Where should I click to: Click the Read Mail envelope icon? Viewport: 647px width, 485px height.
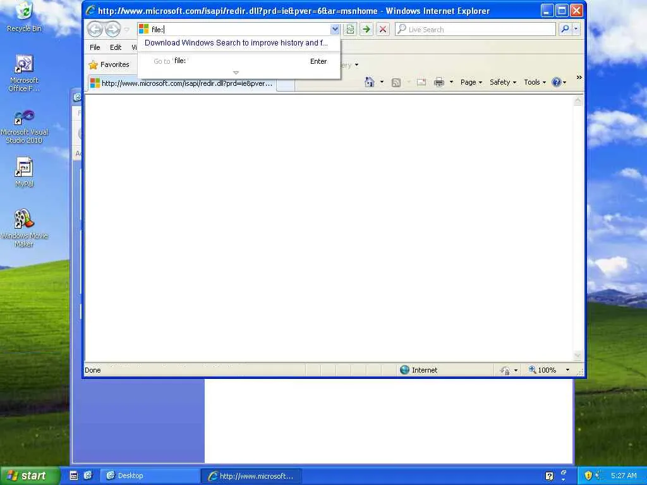(x=421, y=82)
